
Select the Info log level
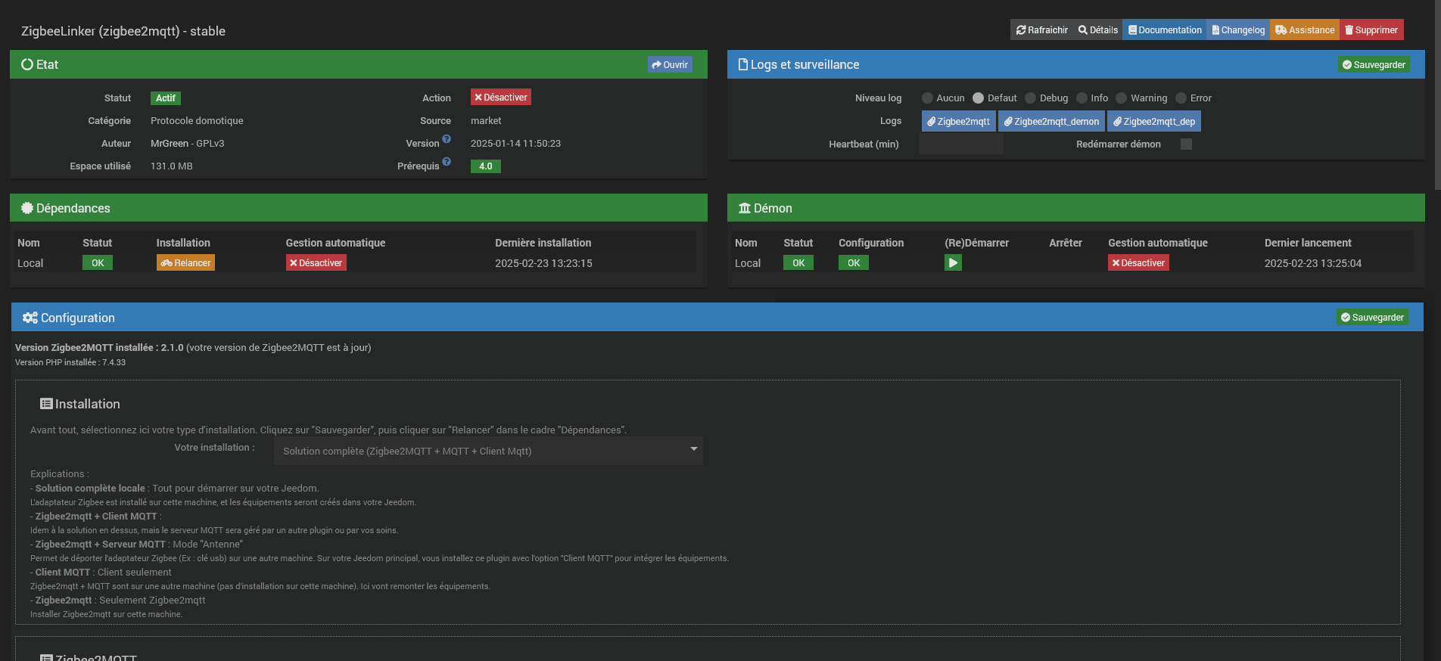pos(1082,98)
